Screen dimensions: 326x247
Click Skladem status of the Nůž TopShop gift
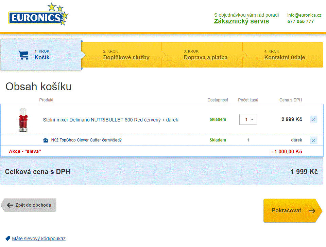218,140
